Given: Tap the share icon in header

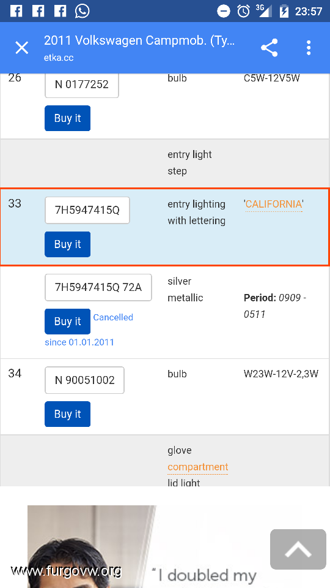Looking at the screenshot, I should 269,48.
